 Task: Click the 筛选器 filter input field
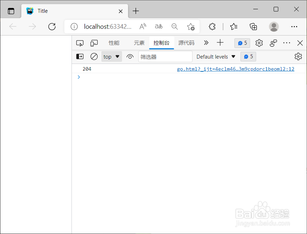click(x=165, y=56)
